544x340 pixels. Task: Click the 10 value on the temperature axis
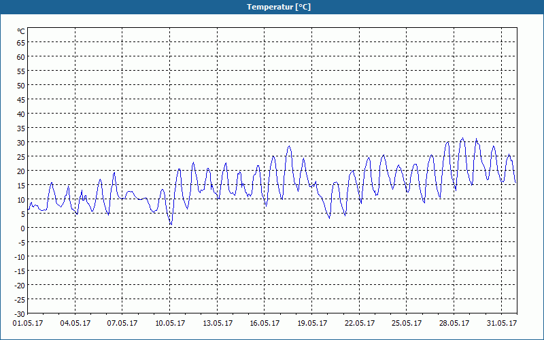click(x=21, y=200)
